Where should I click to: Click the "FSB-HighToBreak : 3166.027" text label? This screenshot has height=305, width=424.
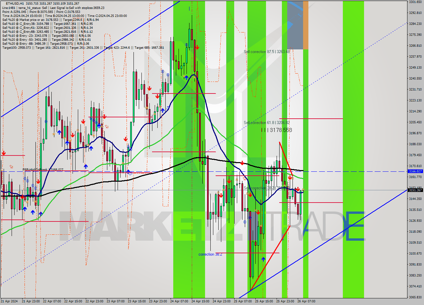43,169
